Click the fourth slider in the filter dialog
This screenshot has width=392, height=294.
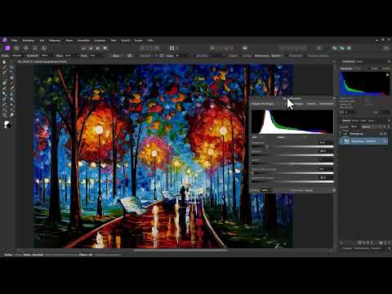click(292, 173)
